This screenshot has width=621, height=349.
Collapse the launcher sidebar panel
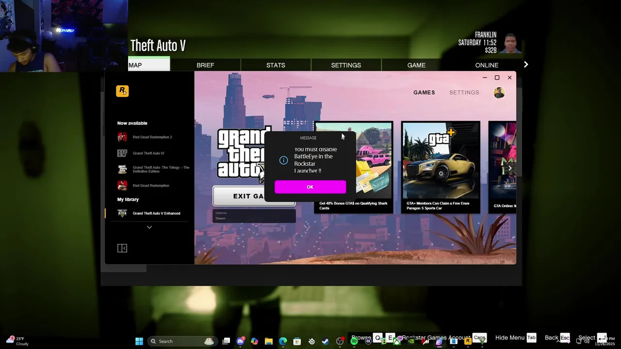(x=122, y=248)
